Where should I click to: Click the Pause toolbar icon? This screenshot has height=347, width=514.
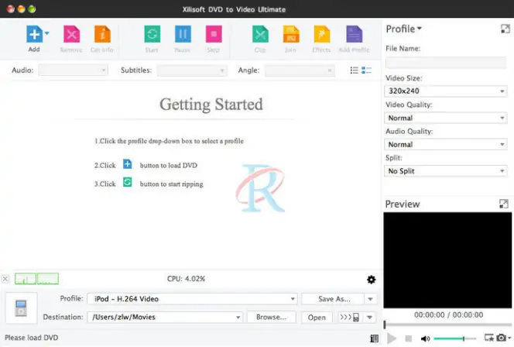[x=183, y=34]
